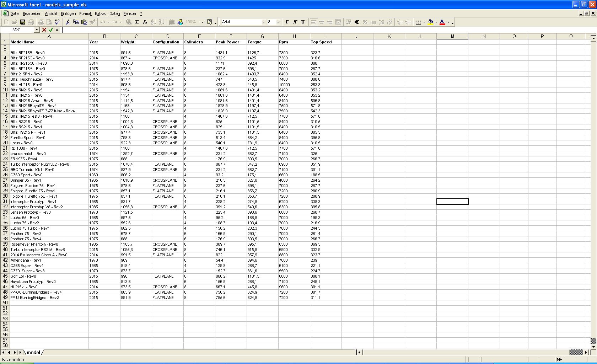Expand the font color dropdown arrow
This screenshot has width=597, height=364.
pyautogui.click(x=448, y=22)
